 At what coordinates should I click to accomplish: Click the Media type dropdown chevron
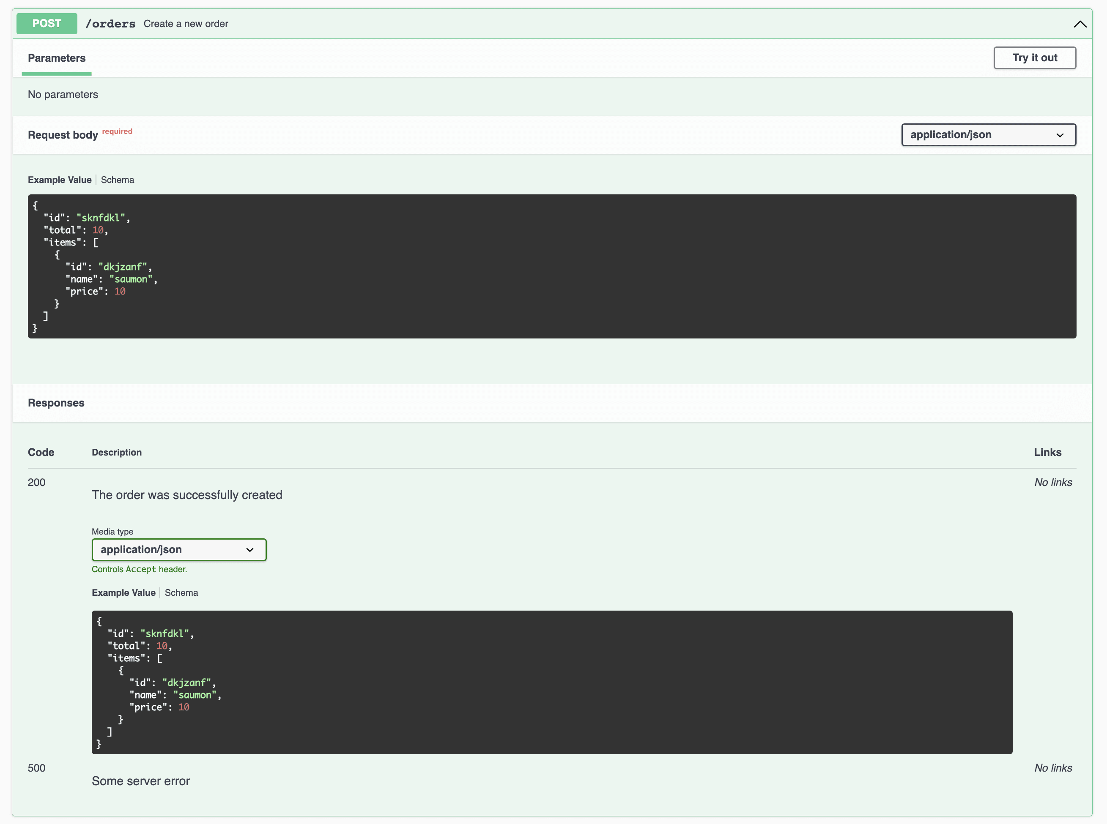(250, 550)
